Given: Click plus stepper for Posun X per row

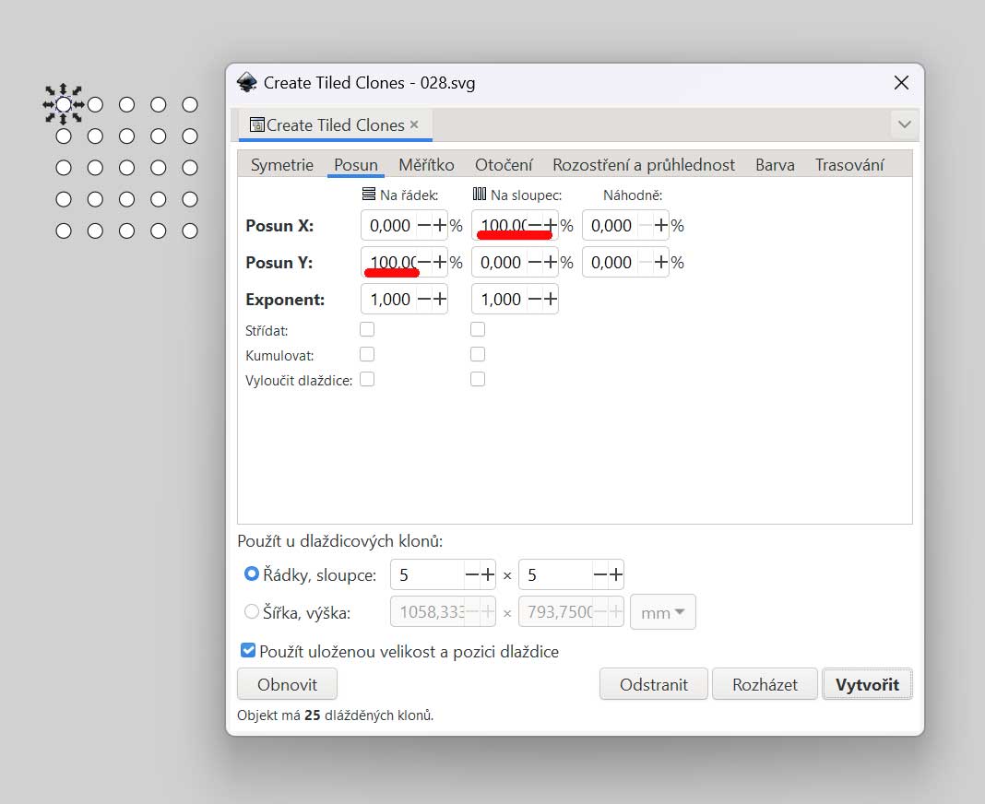Looking at the screenshot, I should 439,226.
